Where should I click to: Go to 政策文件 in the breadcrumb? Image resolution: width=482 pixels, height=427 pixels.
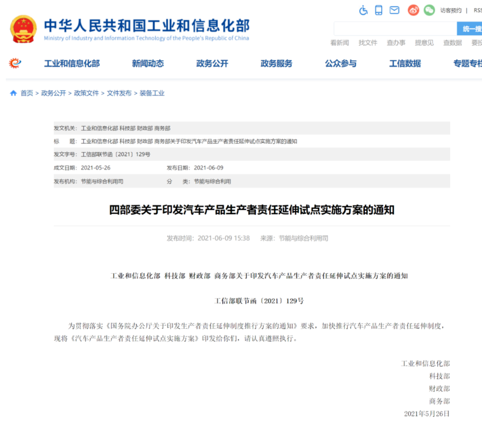(x=86, y=93)
